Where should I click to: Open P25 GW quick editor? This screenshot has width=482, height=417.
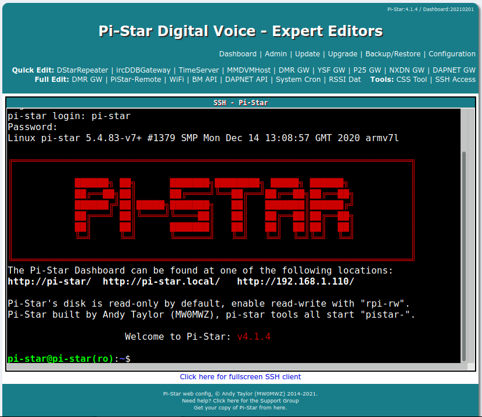(x=367, y=70)
